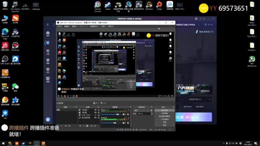Screen dimensions: 260x146
Task: Open microphone Aux settings gear in OBS mixer
Action: (x=128, y=115)
